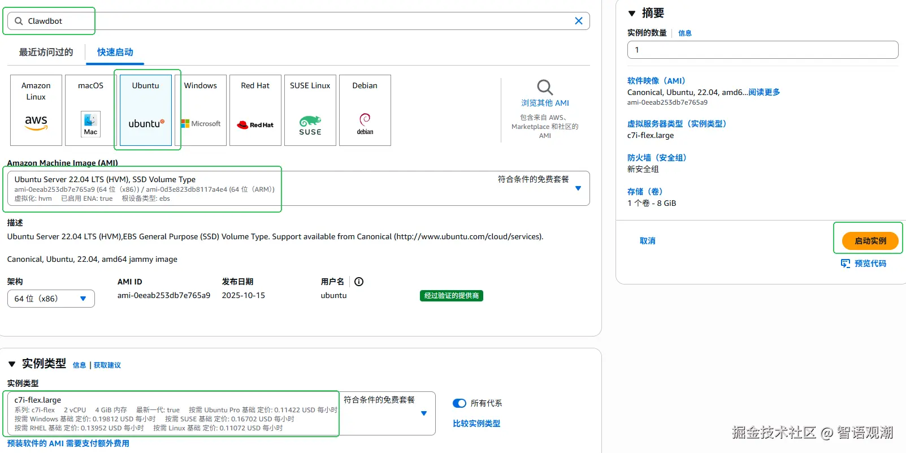The height and width of the screenshot is (453, 906).
Task: Click the 用户名 info circle icon
Action: click(x=359, y=282)
